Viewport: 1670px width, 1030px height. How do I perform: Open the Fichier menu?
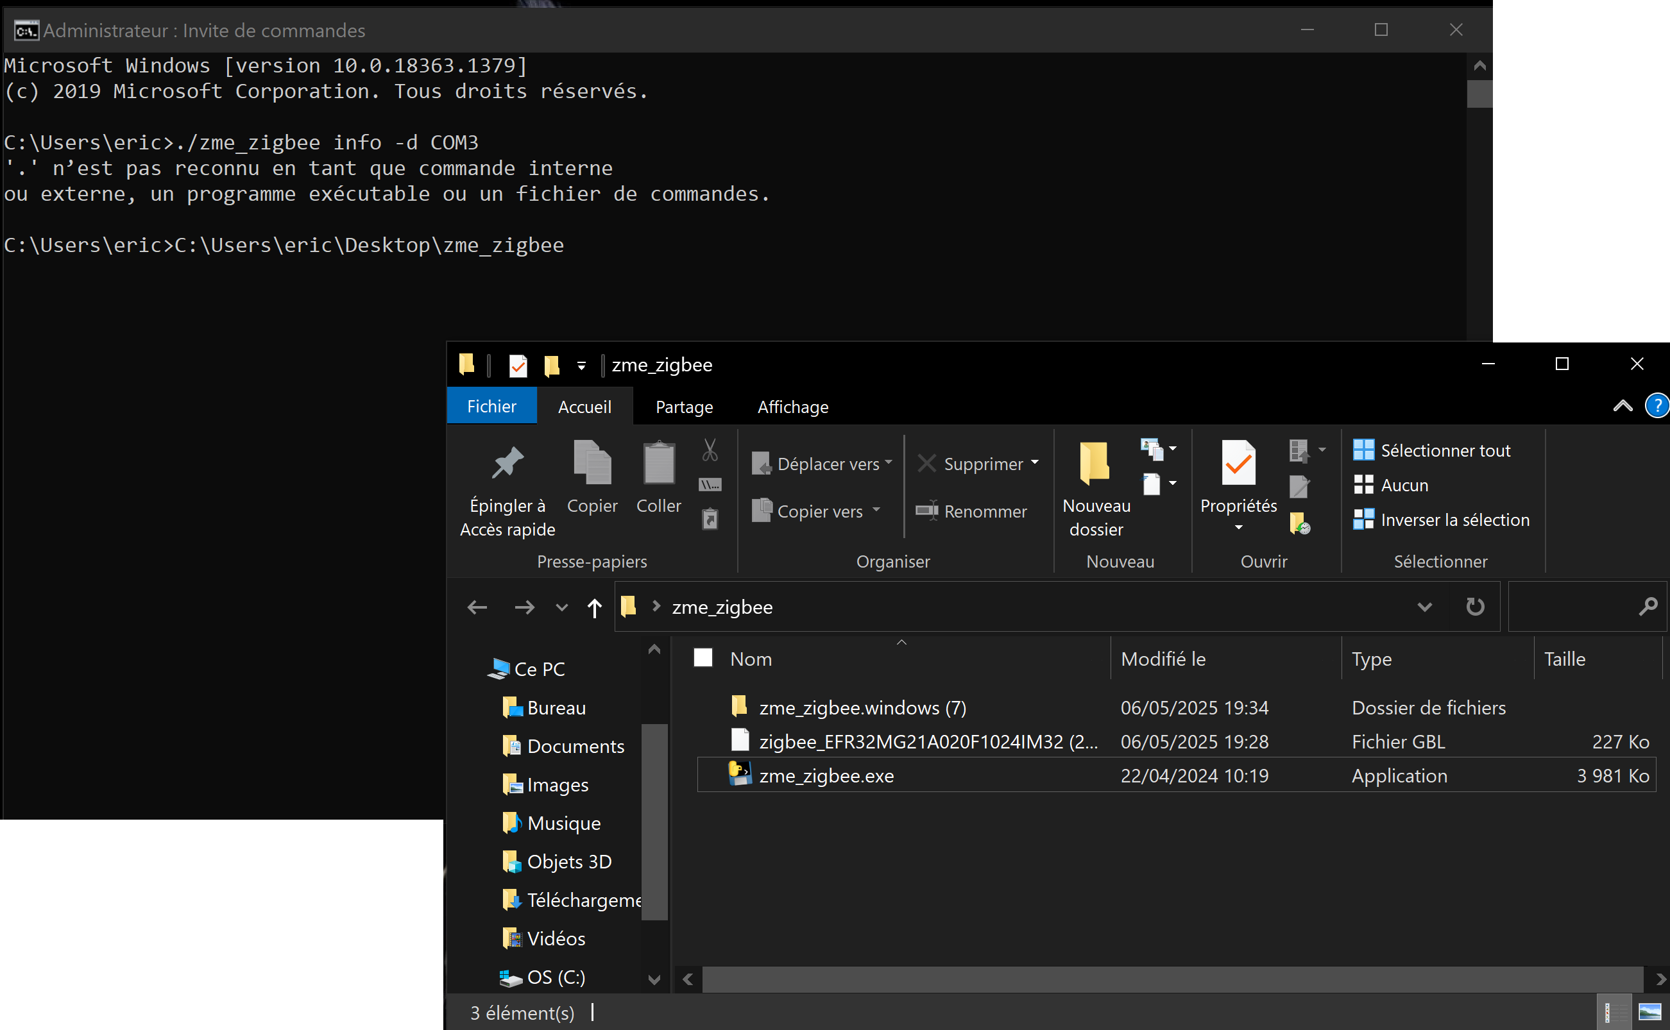(491, 407)
